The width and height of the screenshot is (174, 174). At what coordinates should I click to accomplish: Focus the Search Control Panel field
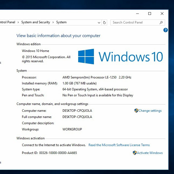click(x=135, y=22)
